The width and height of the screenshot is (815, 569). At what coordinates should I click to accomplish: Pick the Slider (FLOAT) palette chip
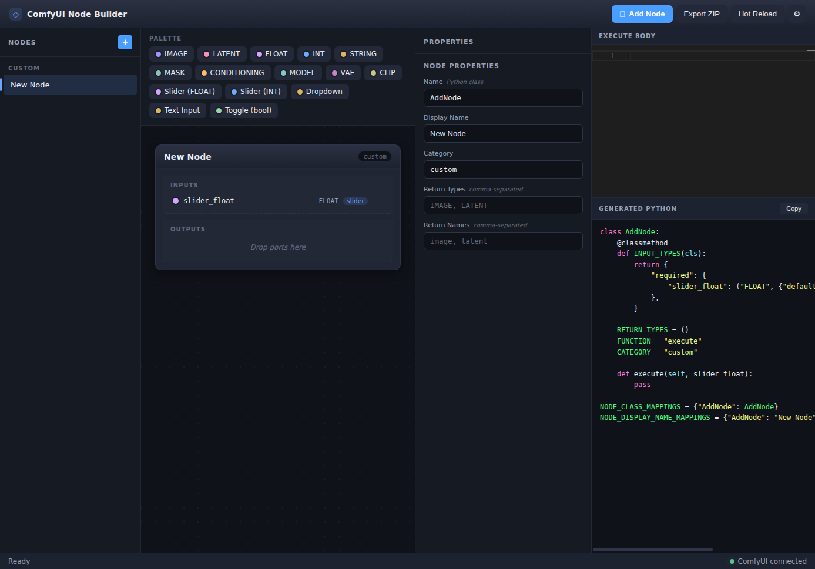tap(185, 92)
